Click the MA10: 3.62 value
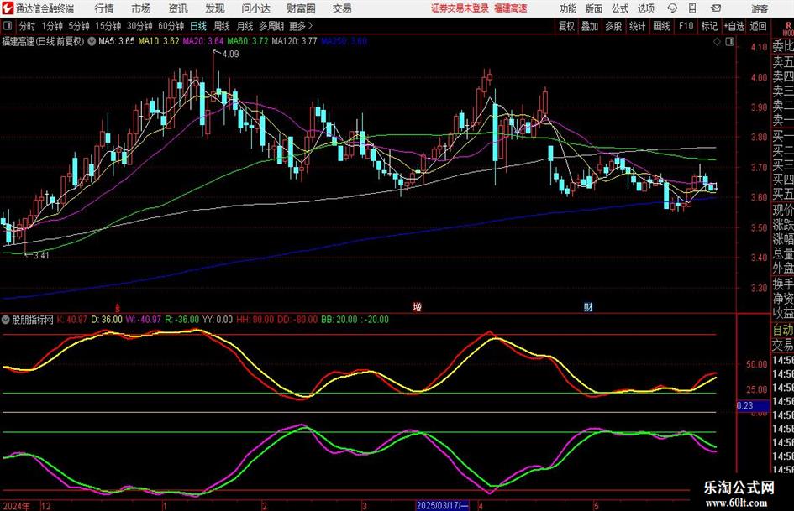Screen dimensions: 794x511 159,41
